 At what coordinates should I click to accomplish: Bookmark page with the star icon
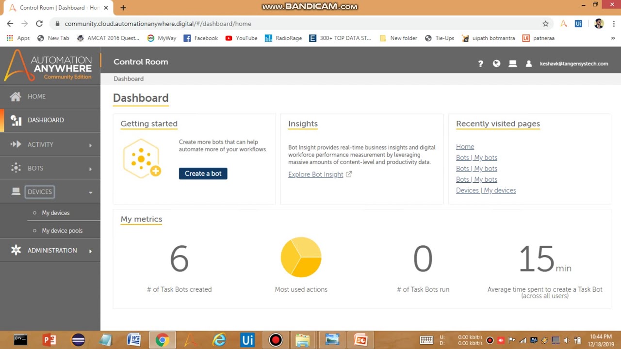point(545,23)
